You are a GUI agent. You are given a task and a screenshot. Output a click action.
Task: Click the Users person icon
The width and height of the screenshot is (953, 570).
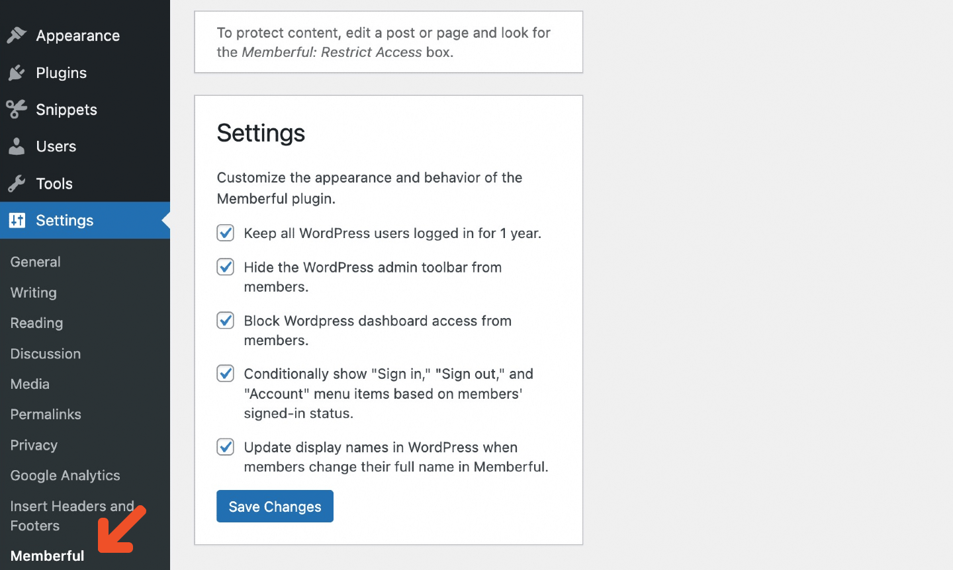17,146
